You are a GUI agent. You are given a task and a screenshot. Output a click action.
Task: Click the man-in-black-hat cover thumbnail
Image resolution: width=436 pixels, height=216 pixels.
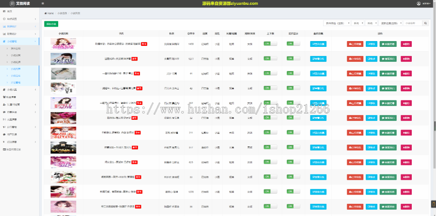point(63,147)
